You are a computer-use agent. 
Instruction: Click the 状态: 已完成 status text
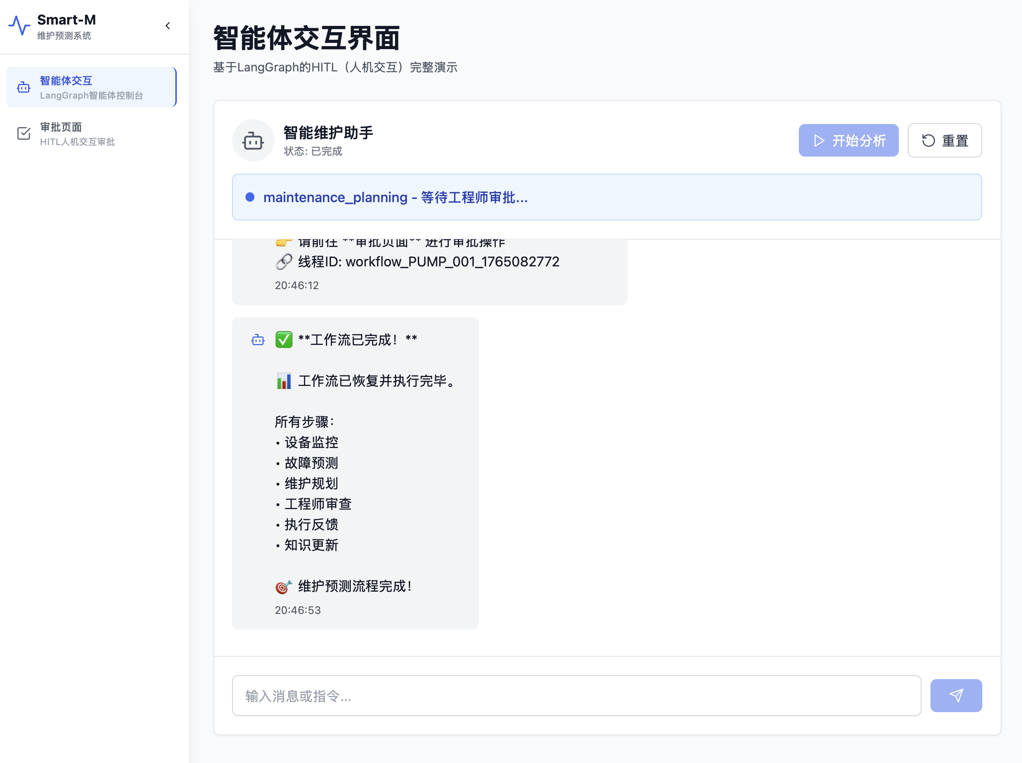click(x=313, y=151)
